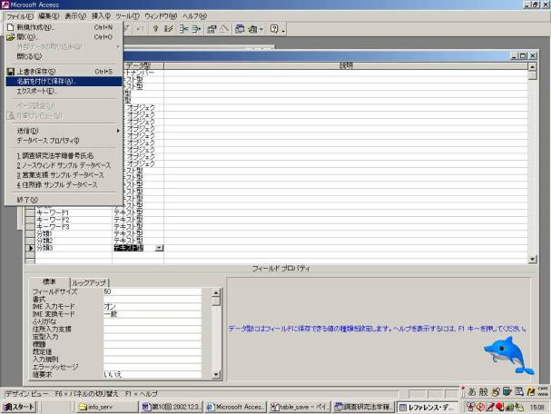Image resolution: width=551 pixels, height=414 pixels.
Task: Open recent file ノースウィンド サンプル データベース
Action: tap(64, 165)
